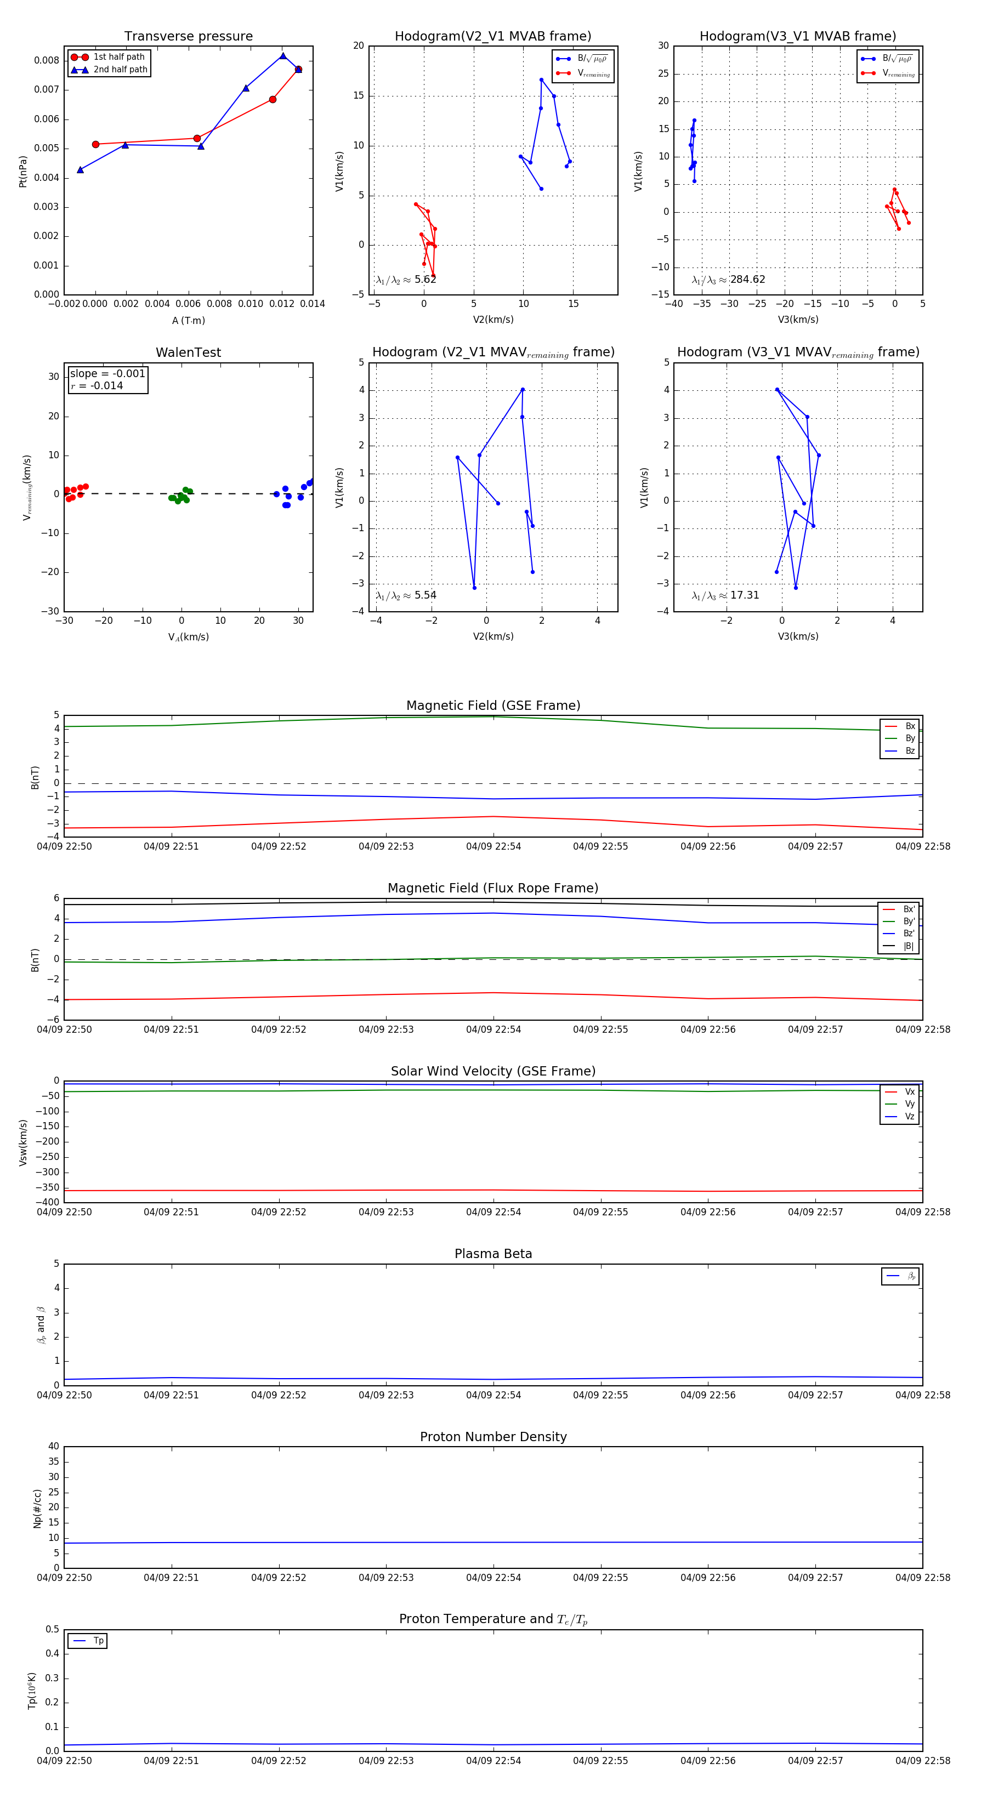Click '04/09 22:54' tick under GSE magnetic field

tap(493, 847)
